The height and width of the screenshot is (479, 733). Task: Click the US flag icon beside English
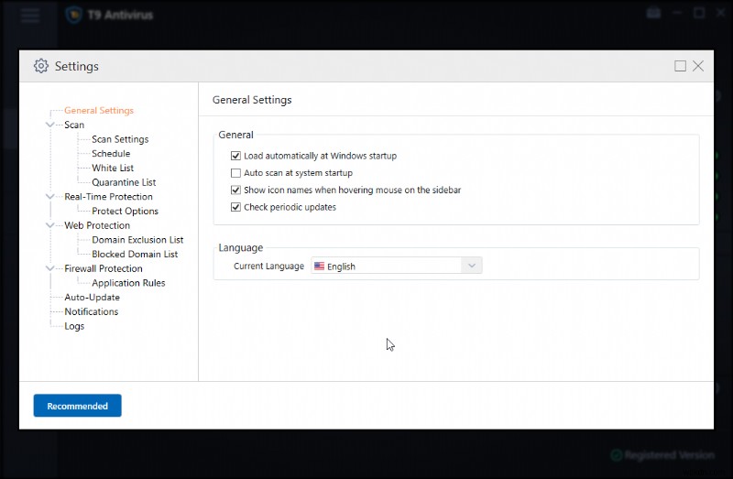click(x=319, y=267)
